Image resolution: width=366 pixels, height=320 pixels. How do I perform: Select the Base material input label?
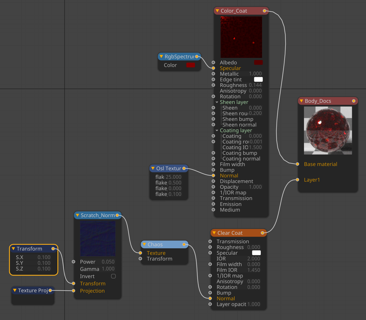tap(320, 164)
